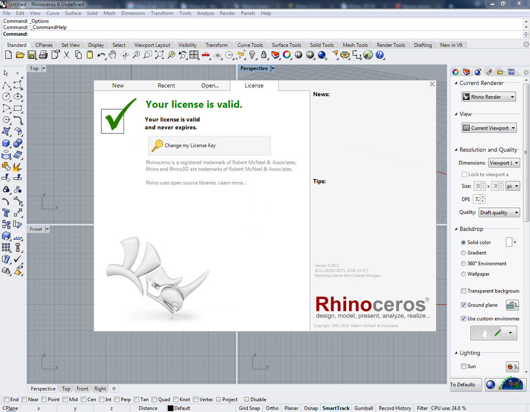The width and height of the screenshot is (530, 412).
Task: Click the Save floppy disk icon
Action: 32,55
